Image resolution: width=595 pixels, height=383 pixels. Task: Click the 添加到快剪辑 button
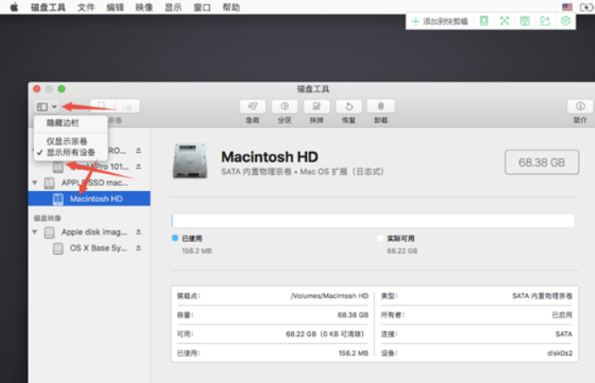[439, 21]
